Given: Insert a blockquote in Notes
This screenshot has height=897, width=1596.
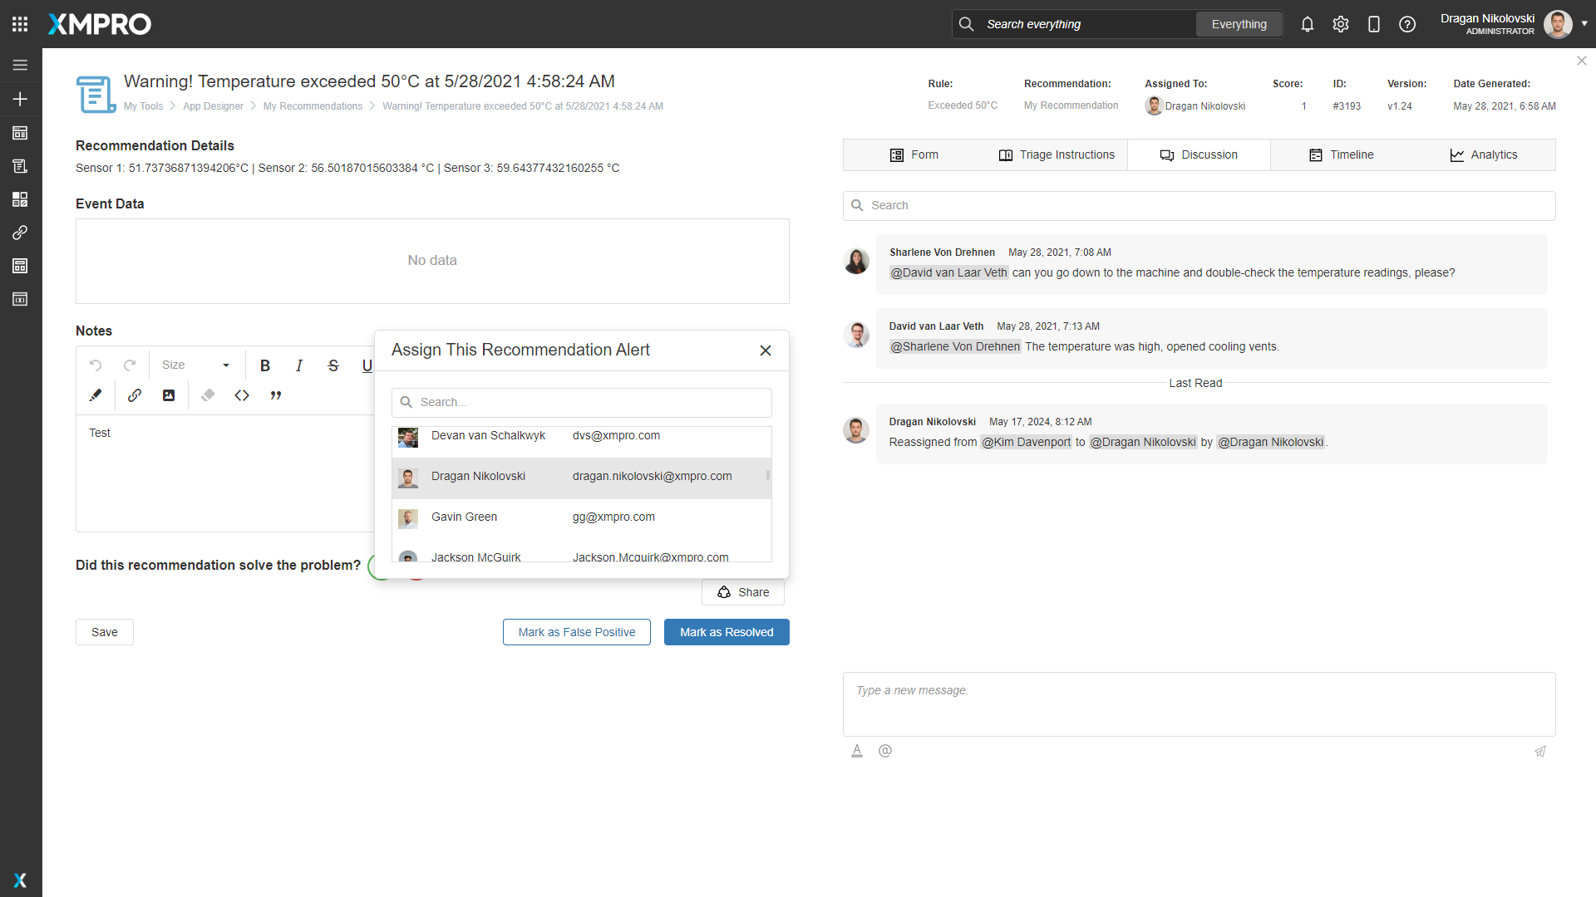Looking at the screenshot, I should coord(276,395).
